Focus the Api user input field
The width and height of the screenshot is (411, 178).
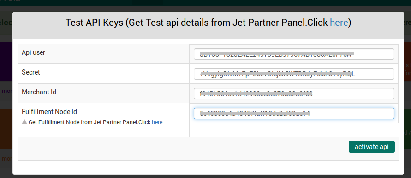294,54
